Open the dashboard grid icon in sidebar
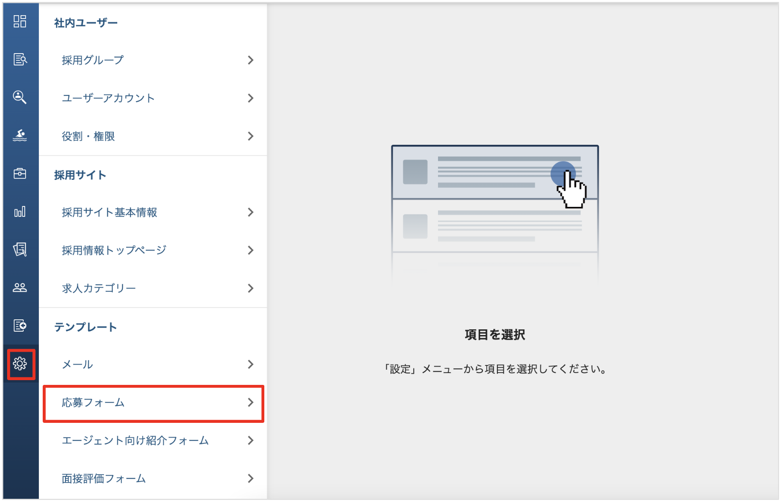The height and width of the screenshot is (504, 783). pos(20,21)
